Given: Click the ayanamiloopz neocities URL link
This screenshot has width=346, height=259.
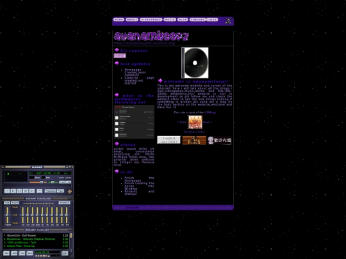Looking at the screenshot, I should [x=145, y=43].
